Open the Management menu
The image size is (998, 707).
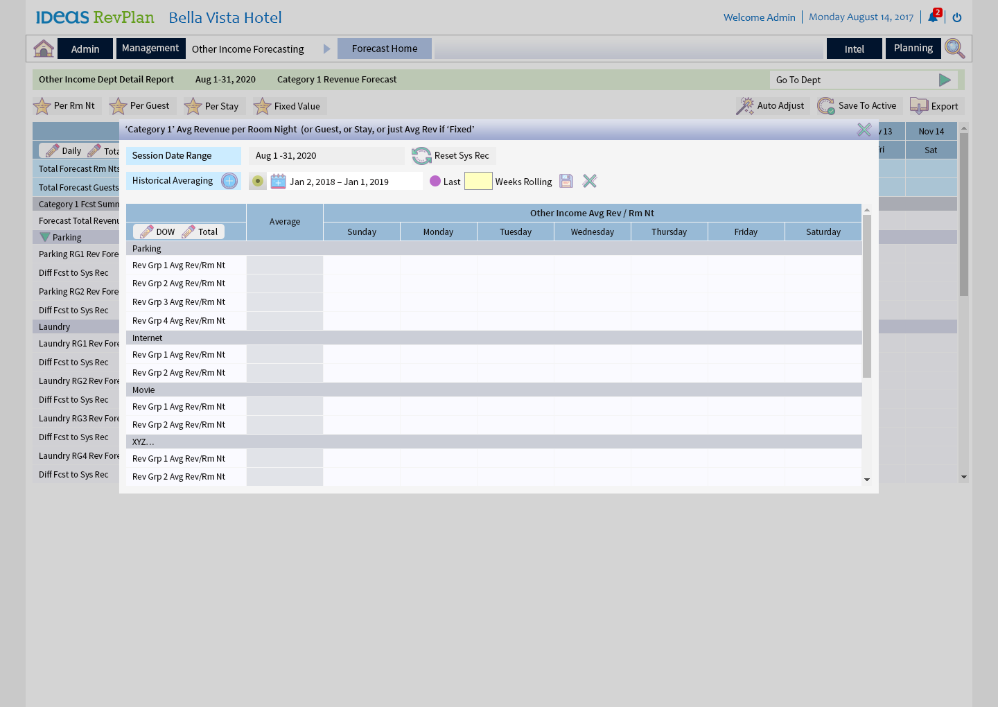pyautogui.click(x=150, y=49)
